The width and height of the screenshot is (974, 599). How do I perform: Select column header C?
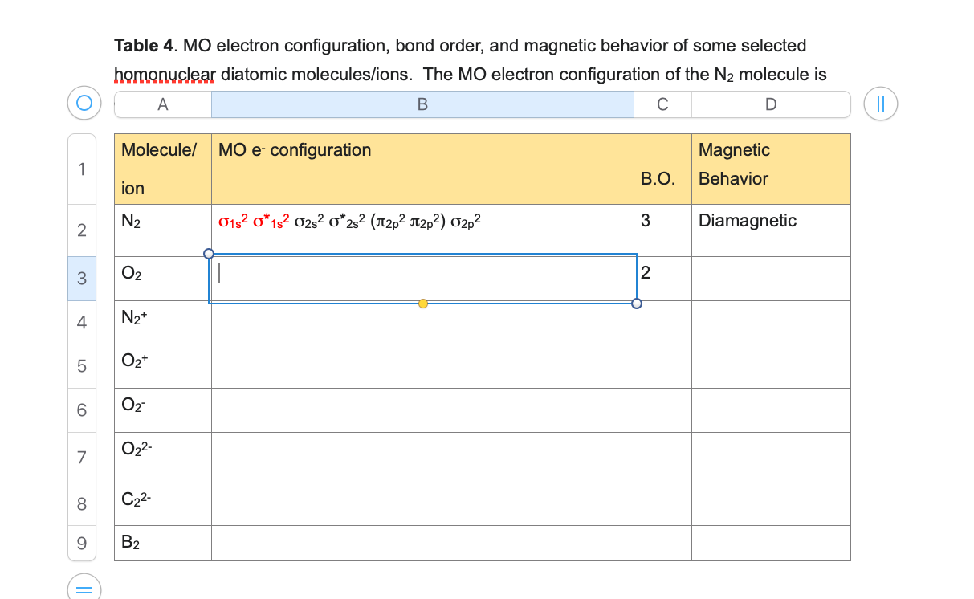662,104
